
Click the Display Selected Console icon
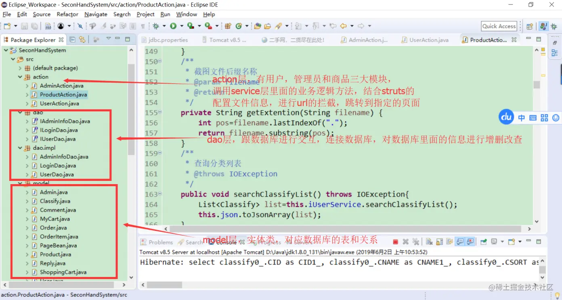pos(494,242)
